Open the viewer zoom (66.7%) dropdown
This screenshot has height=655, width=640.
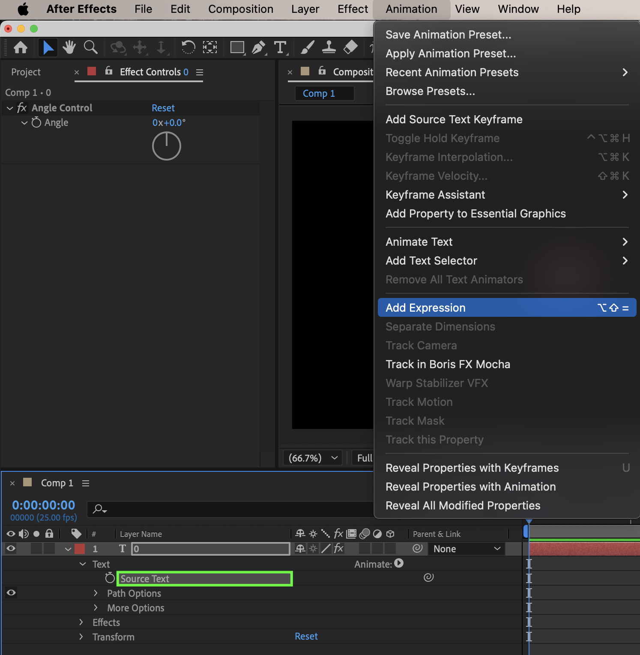pos(312,458)
